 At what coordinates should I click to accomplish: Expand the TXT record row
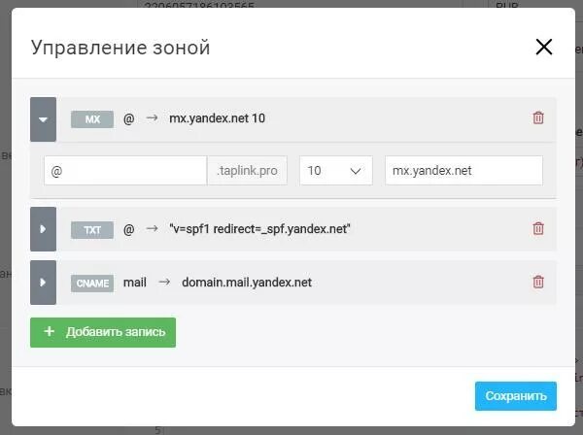coord(43,229)
